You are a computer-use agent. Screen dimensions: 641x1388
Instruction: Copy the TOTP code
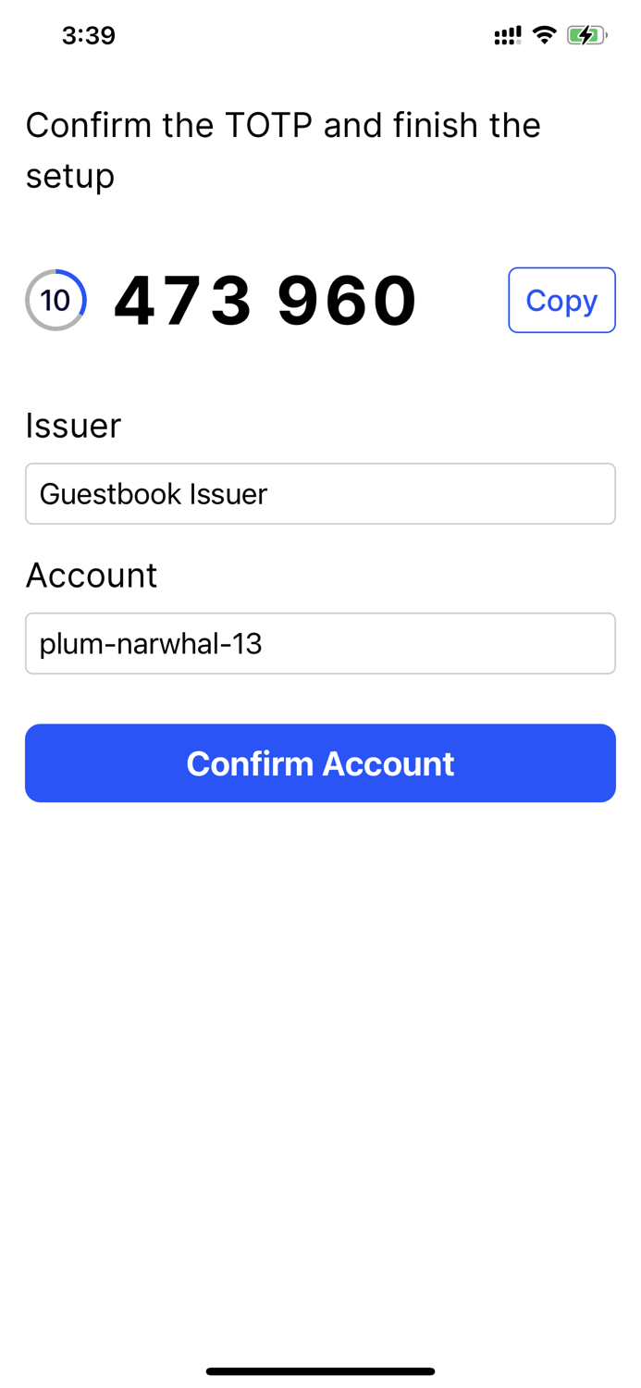tap(561, 299)
